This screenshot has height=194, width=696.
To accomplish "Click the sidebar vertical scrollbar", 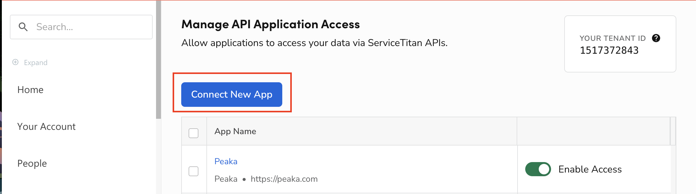I will [158, 61].
